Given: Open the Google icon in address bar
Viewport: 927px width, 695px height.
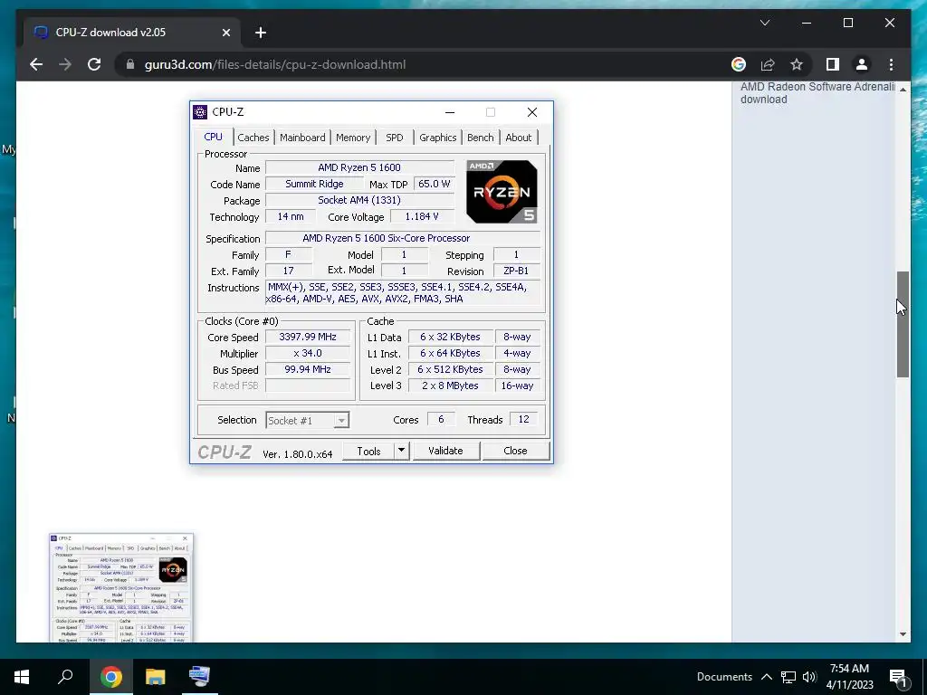Looking at the screenshot, I should [739, 64].
